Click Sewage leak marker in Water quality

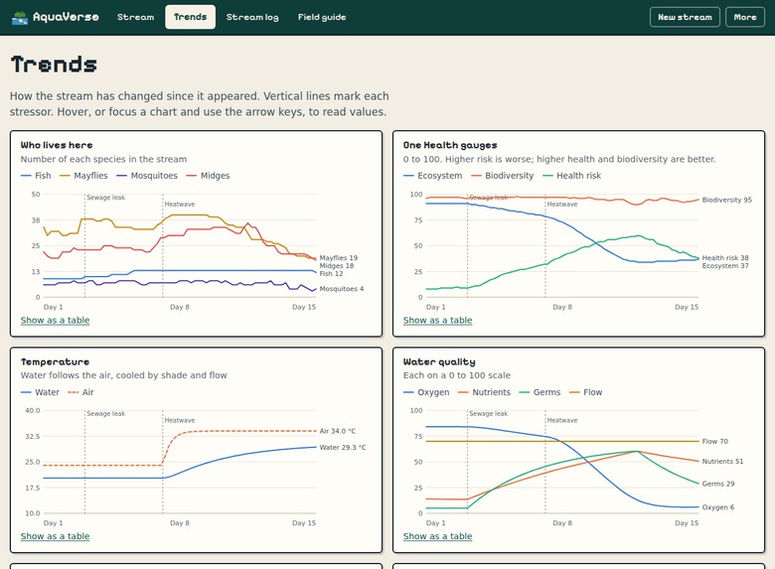click(x=488, y=414)
